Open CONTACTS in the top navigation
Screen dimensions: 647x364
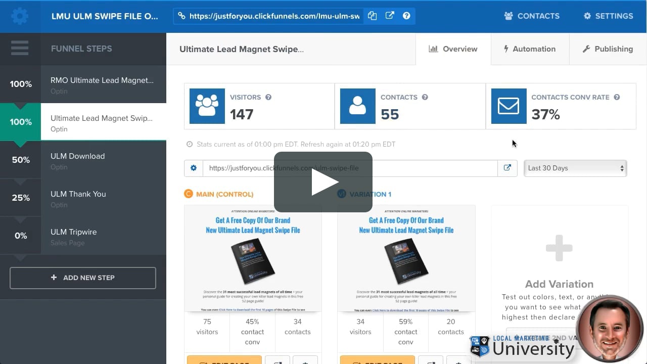click(x=532, y=16)
